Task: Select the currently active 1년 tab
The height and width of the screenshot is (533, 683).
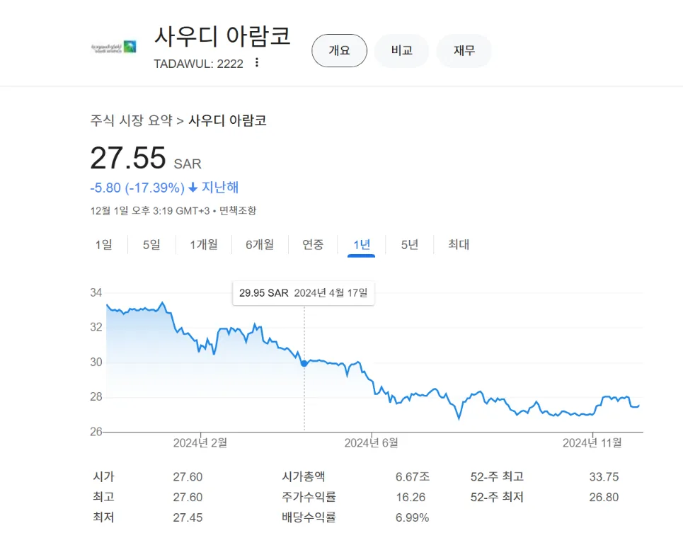Action: click(x=361, y=244)
